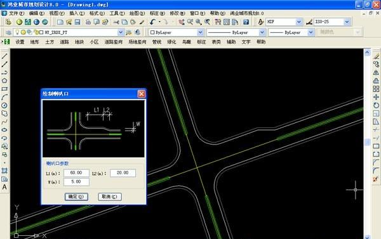Click the Match Properties brush icon

[142, 22]
